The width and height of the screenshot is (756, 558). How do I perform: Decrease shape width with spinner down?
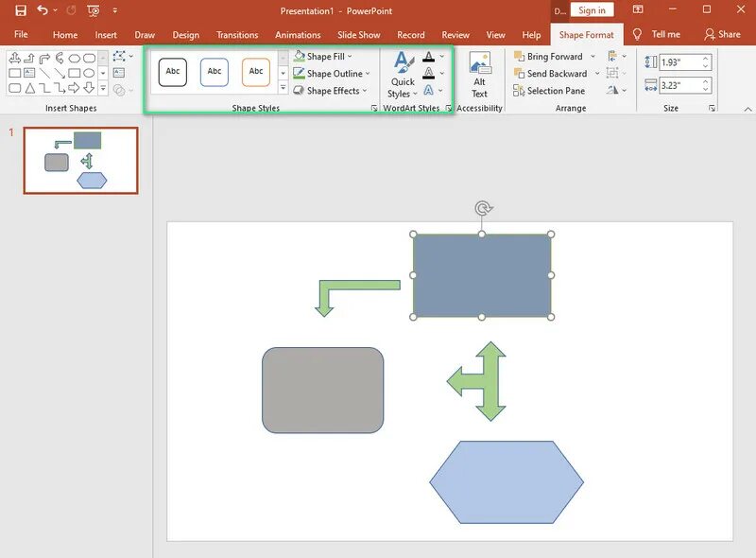[706, 89]
